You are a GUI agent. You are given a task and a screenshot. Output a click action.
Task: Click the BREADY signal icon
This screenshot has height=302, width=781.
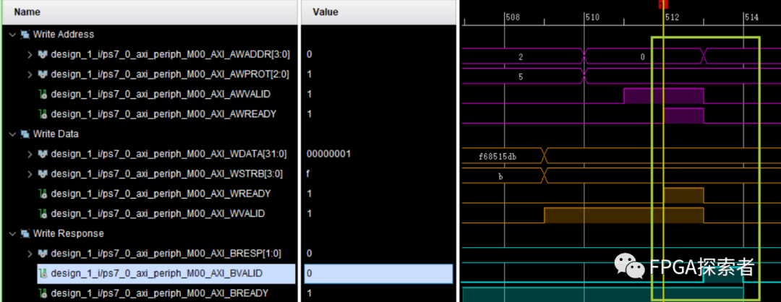click(x=43, y=293)
